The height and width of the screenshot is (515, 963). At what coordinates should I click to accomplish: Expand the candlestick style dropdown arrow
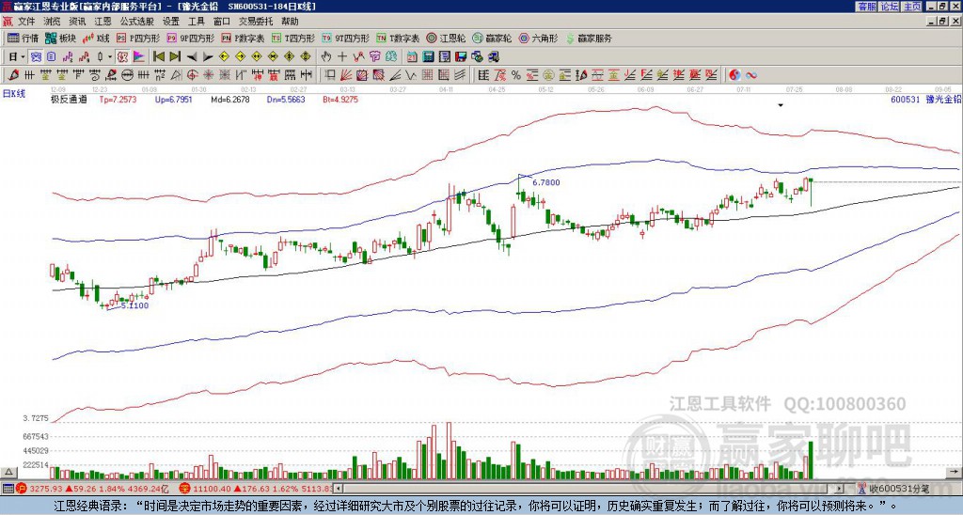pos(110,57)
